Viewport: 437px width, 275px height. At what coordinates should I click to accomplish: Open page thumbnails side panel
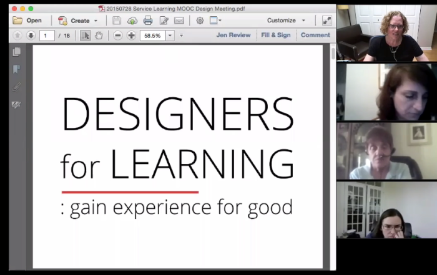coord(17,52)
